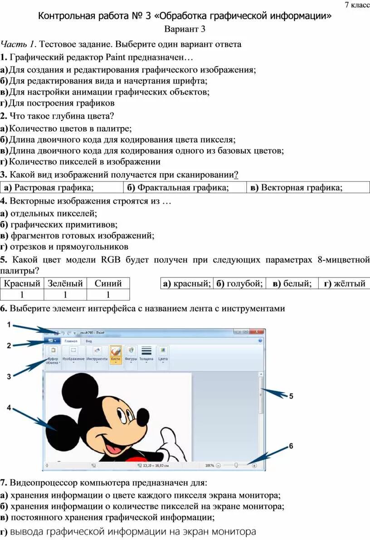The image size is (370, 540).
Task: Select answer 'Для создания и редактирования графического изображения'
Action: point(128,70)
